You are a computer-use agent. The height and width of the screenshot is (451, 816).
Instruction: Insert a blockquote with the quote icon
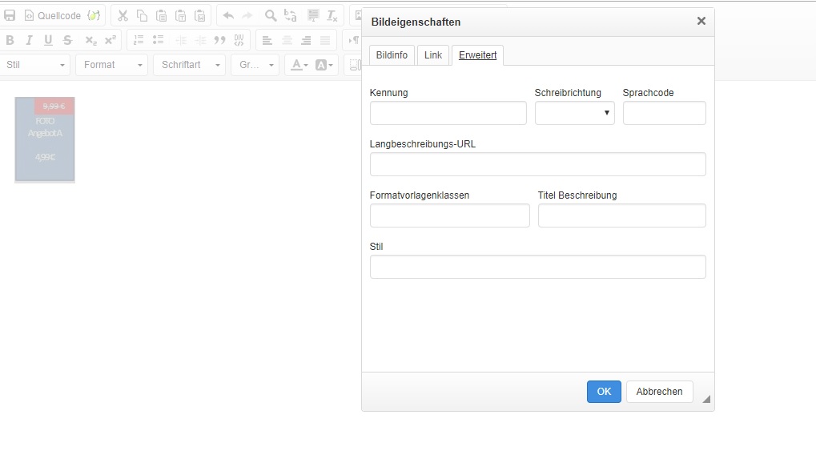point(219,40)
